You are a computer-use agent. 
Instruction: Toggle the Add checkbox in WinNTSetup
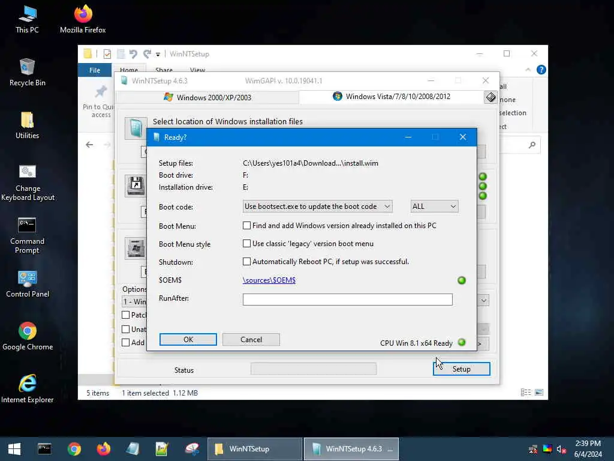click(126, 342)
